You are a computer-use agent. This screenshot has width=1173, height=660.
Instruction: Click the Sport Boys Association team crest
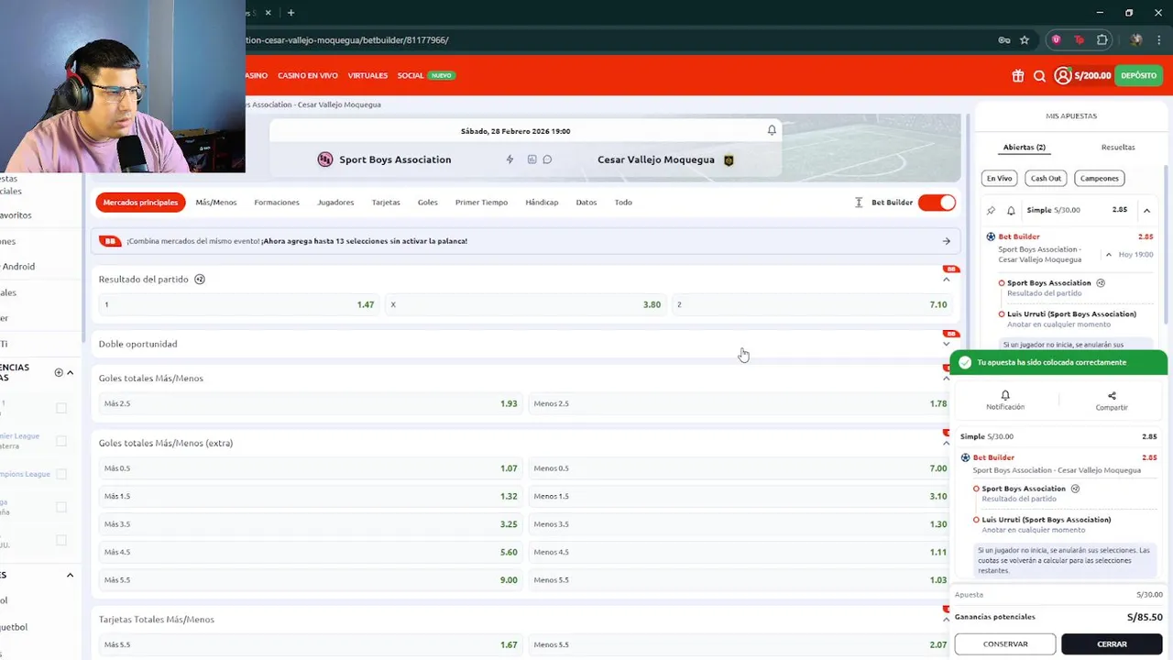point(324,159)
